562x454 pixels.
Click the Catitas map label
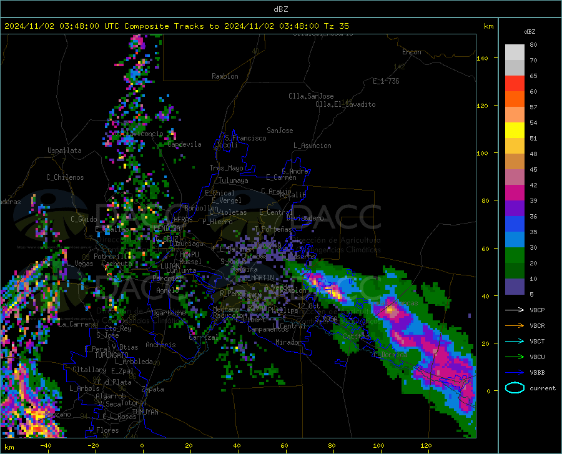pos(355,337)
